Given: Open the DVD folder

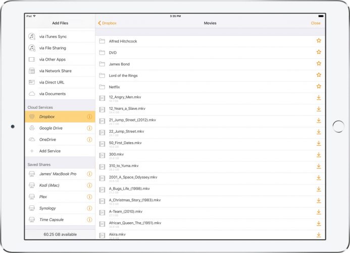Looking at the screenshot, I should coord(210,53).
